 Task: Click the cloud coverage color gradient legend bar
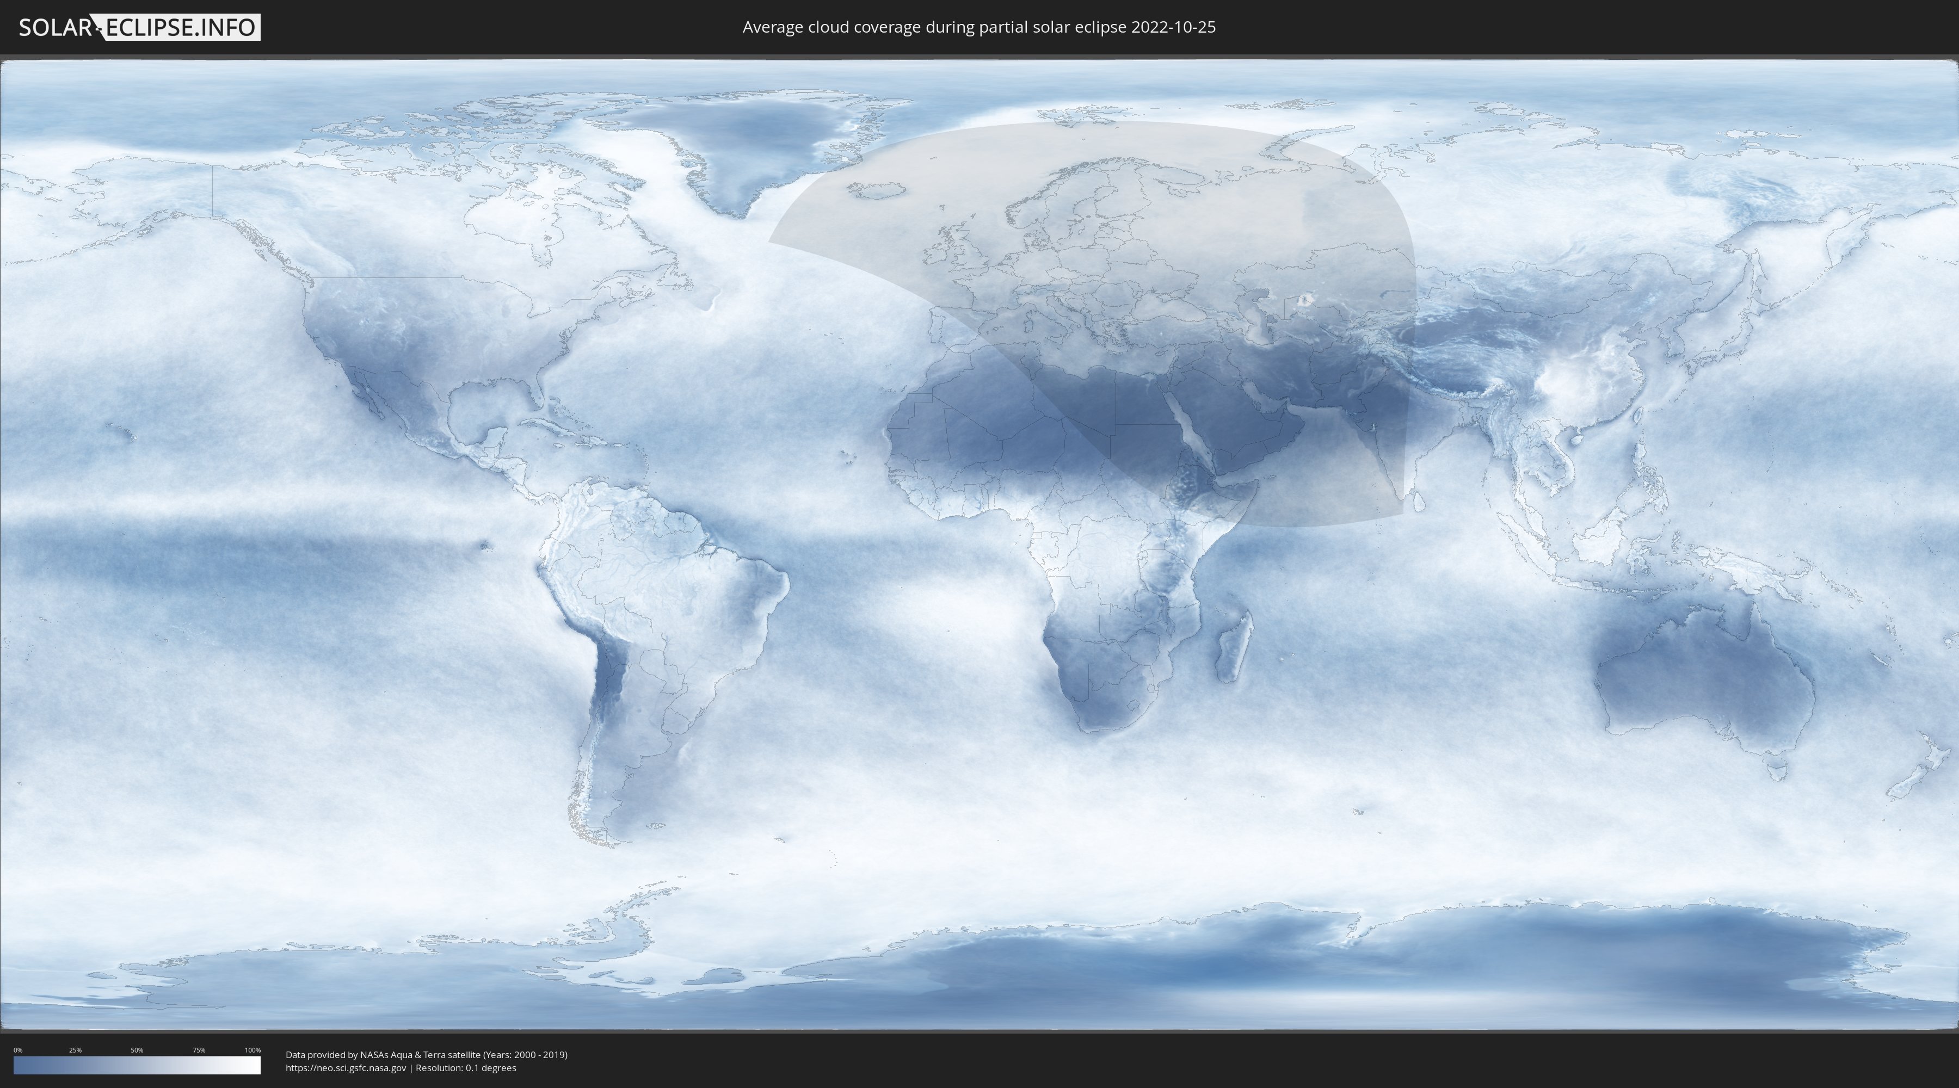137,1065
